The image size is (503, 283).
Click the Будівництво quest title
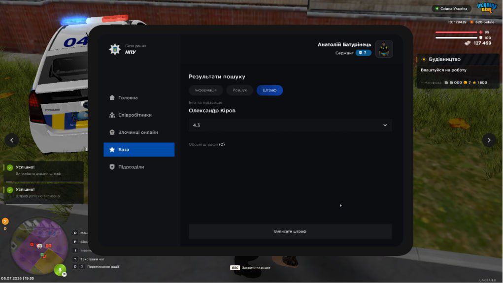(444, 59)
